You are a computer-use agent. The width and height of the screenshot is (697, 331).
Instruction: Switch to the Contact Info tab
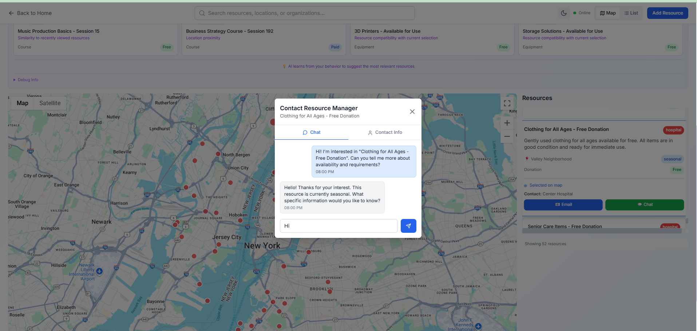point(385,132)
